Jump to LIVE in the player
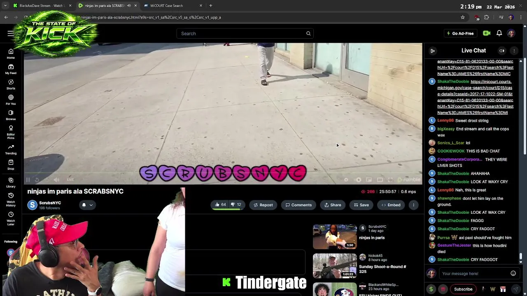 click(x=70, y=180)
